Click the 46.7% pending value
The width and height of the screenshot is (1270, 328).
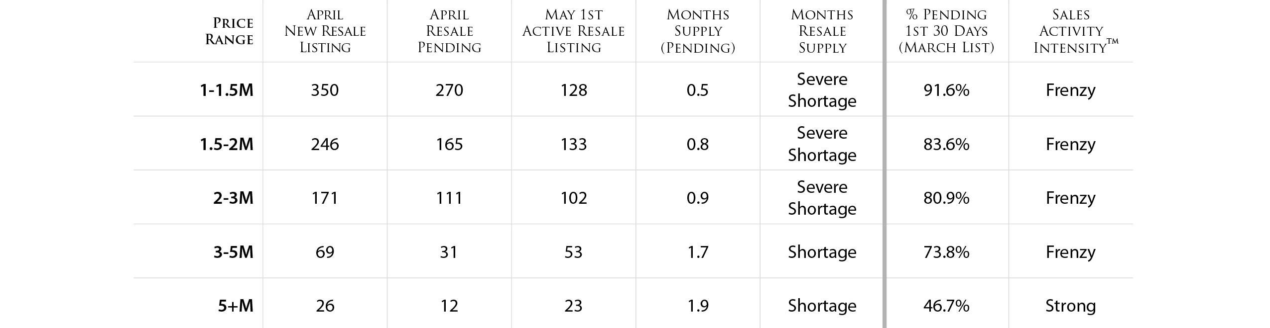point(946,306)
